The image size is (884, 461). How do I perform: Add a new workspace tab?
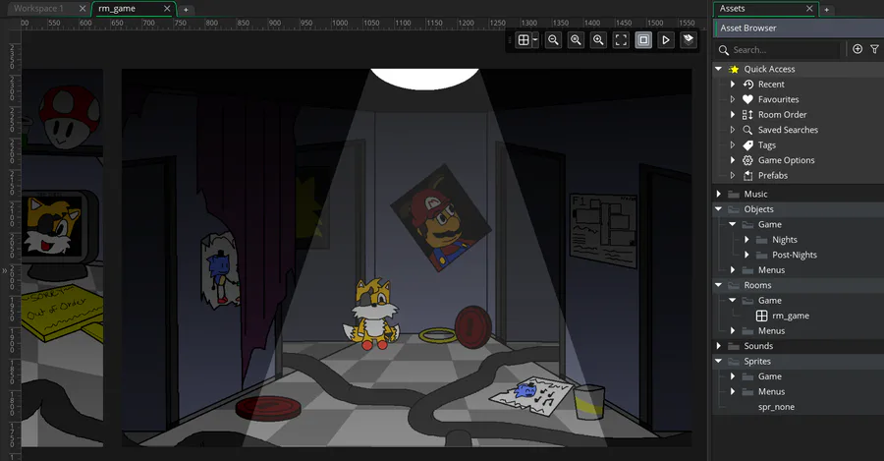pyautogui.click(x=186, y=10)
